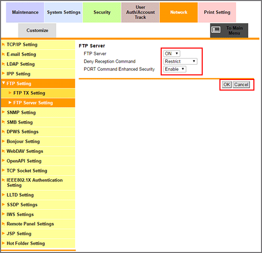
Task: Switch to the Security tab
Action: (x=102, y=12)
